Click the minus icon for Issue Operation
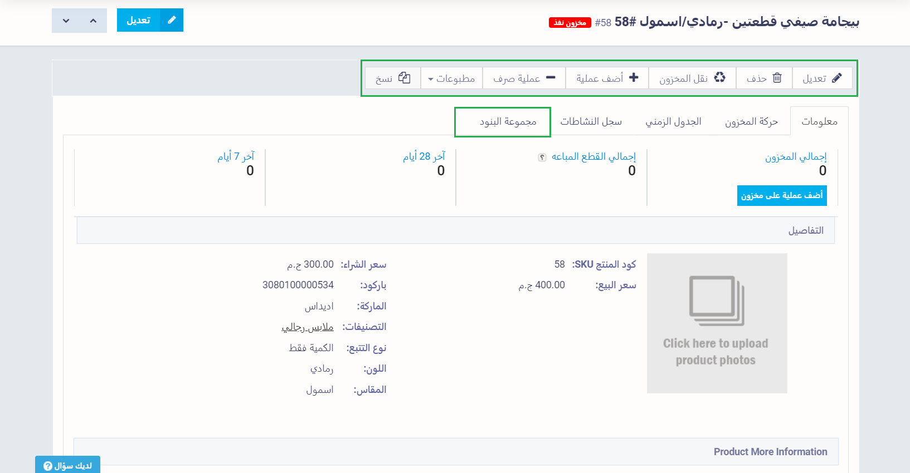The image size is (910, 473). [551, 78]
